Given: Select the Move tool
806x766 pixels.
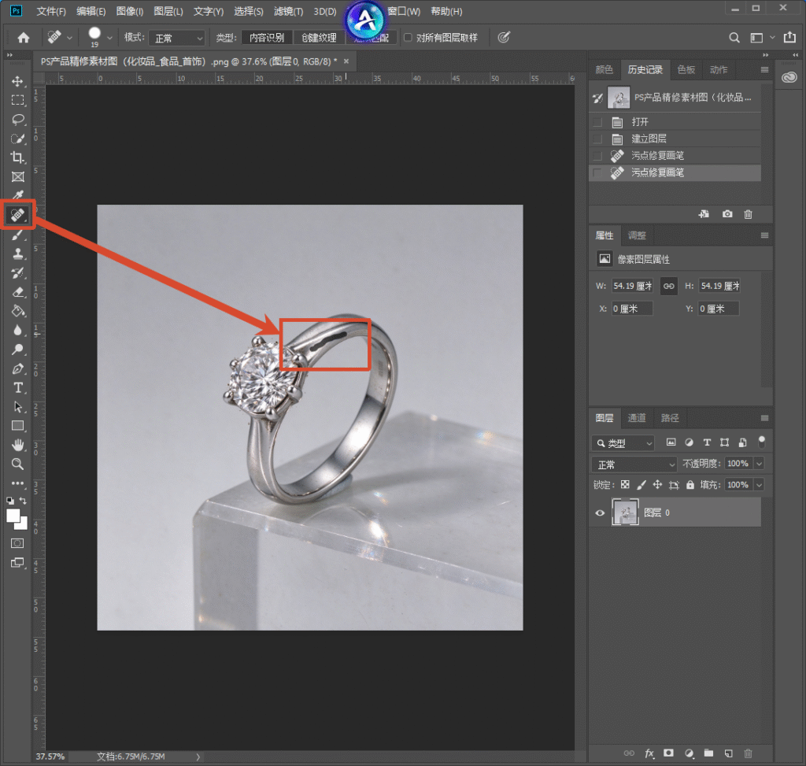Looking at the screenshot, I should tap(17, 81).
